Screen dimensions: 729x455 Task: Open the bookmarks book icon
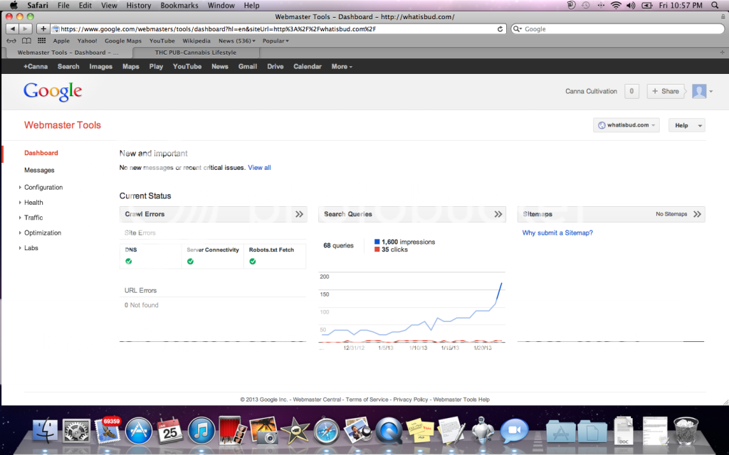(26, 41)
